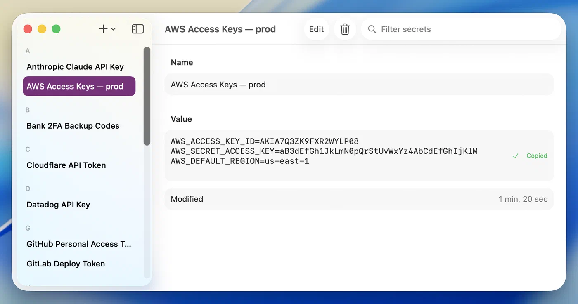Click the green Copied indicator
578x304 pixels.
[530, 156]
